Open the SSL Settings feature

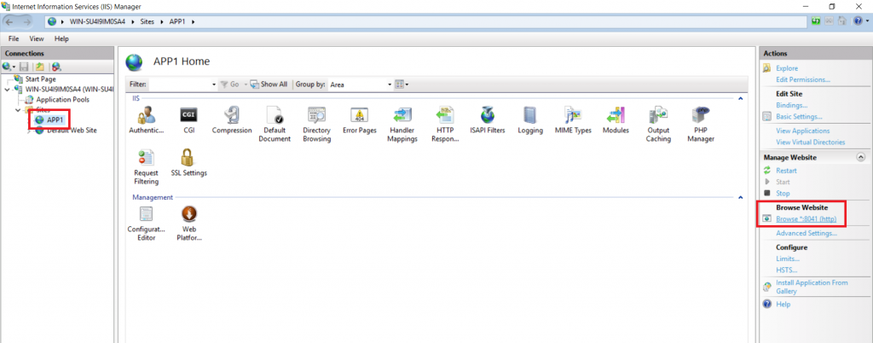(188, 163)
